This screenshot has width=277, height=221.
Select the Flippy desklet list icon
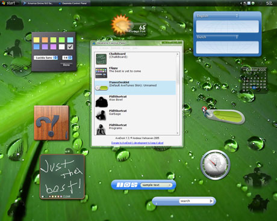(101, 73)
